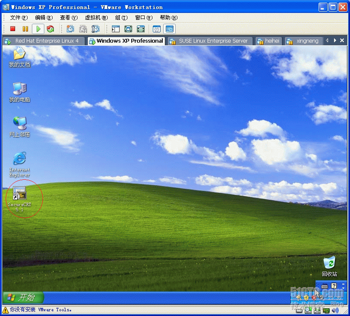Screen dimensions: 350x316
Task: Switch to the xingneng VM tab
Action: (304, 41)
